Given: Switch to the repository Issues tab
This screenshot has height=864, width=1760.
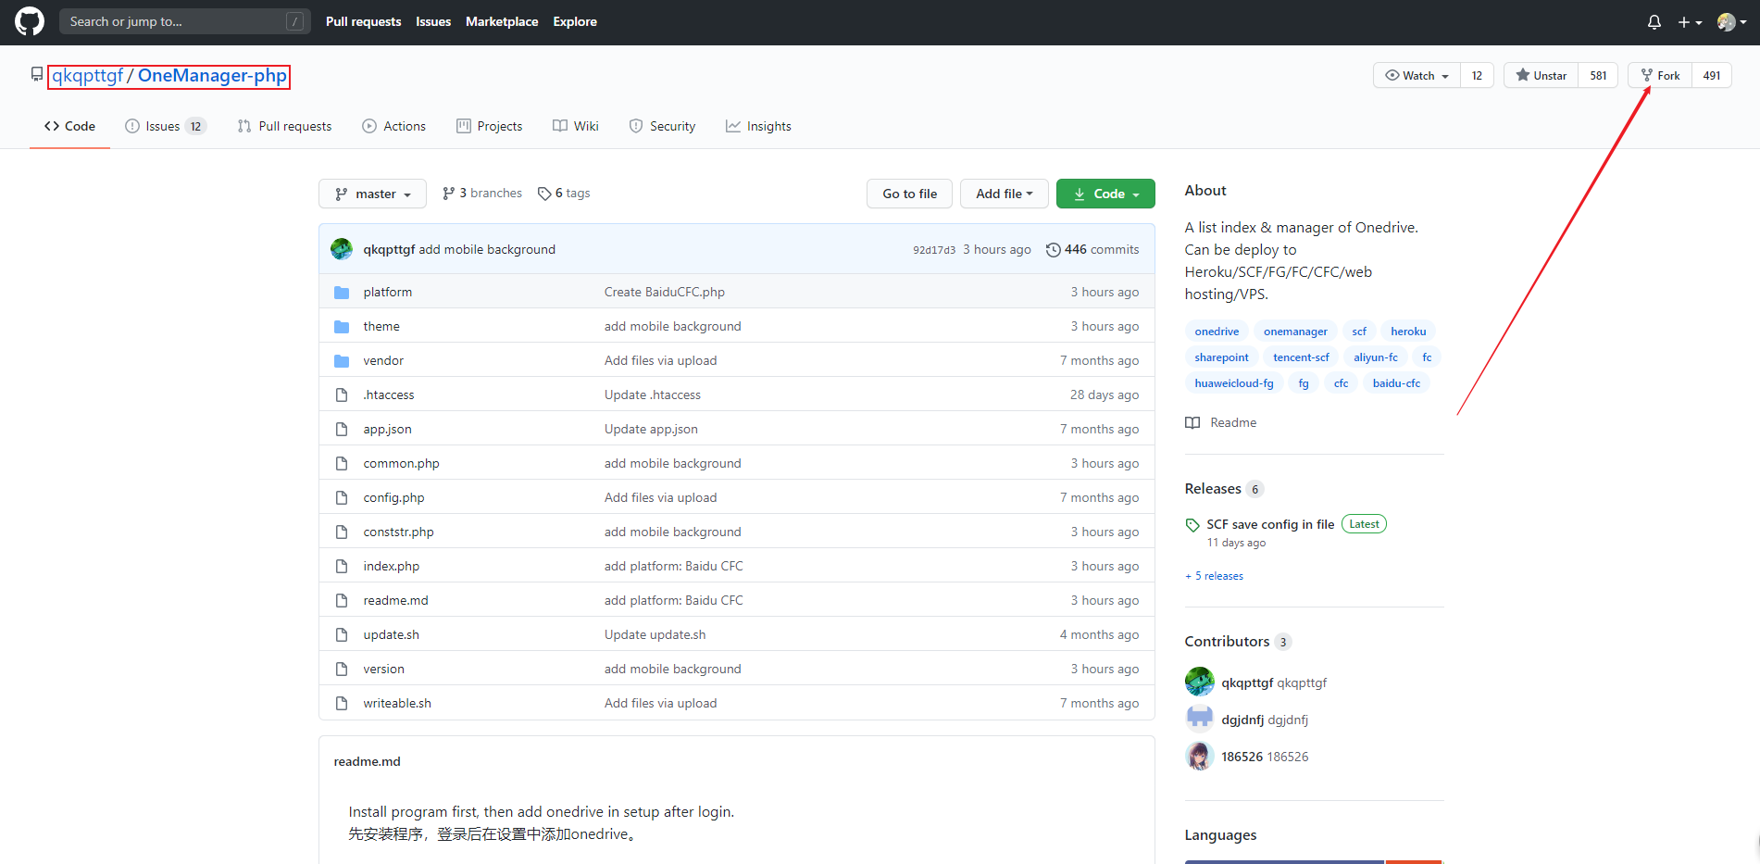Looking at the screenshot, I should [166, 126].
